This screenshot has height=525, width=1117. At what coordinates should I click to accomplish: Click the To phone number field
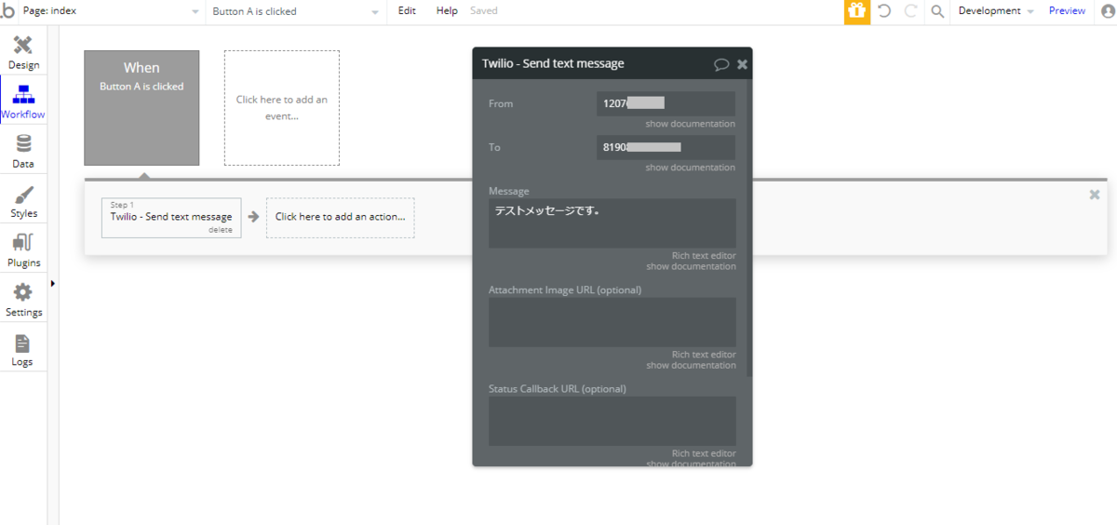(666, 147)
